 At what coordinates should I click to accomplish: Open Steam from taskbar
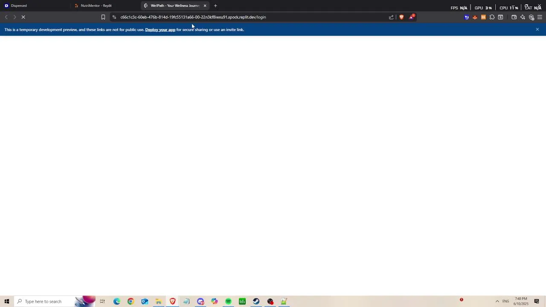(x=256, y=301)
